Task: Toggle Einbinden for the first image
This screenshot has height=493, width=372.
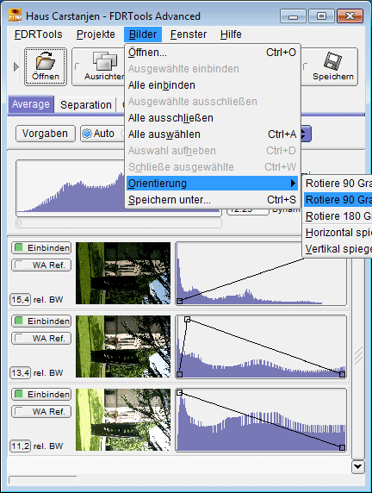Action: [x=41, y=247]
